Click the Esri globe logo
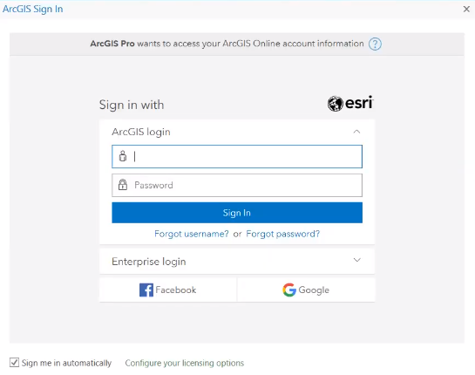 tap(335, 104)
